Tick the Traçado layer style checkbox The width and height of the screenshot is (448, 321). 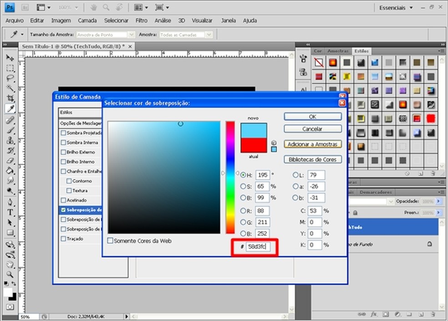click(63, 239)
